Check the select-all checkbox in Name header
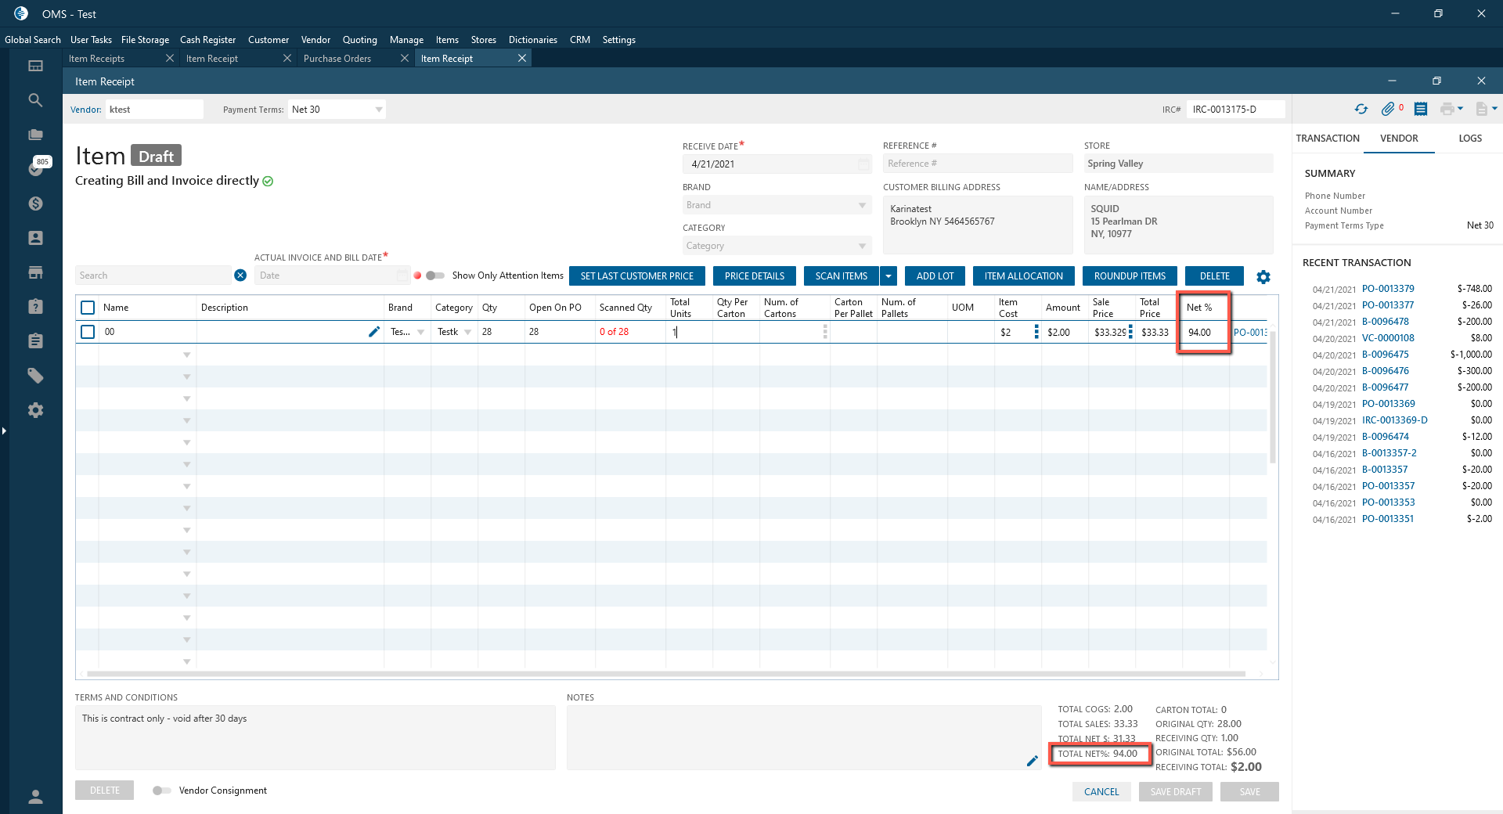 [x=88, y=308]
